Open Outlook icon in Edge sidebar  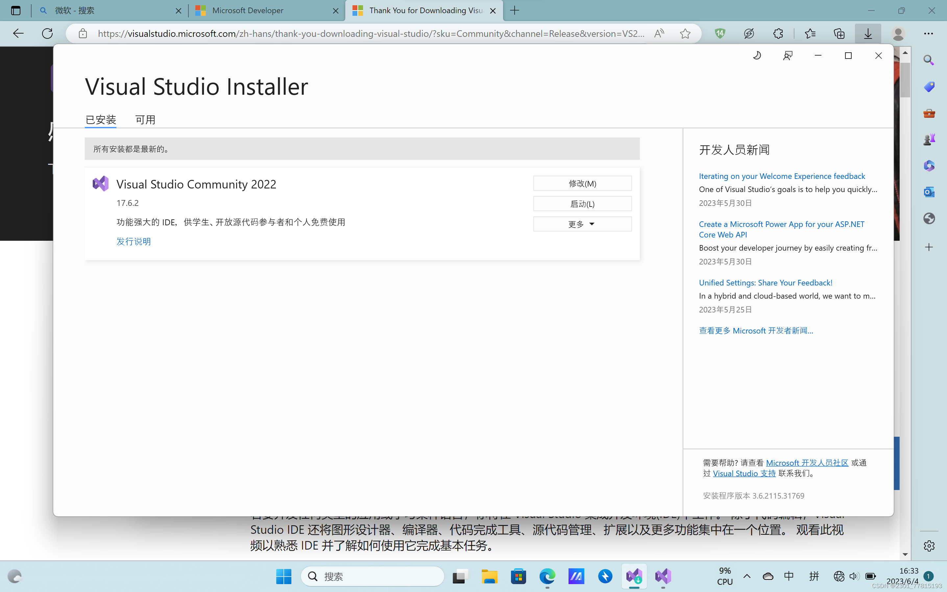coord(929,192)
